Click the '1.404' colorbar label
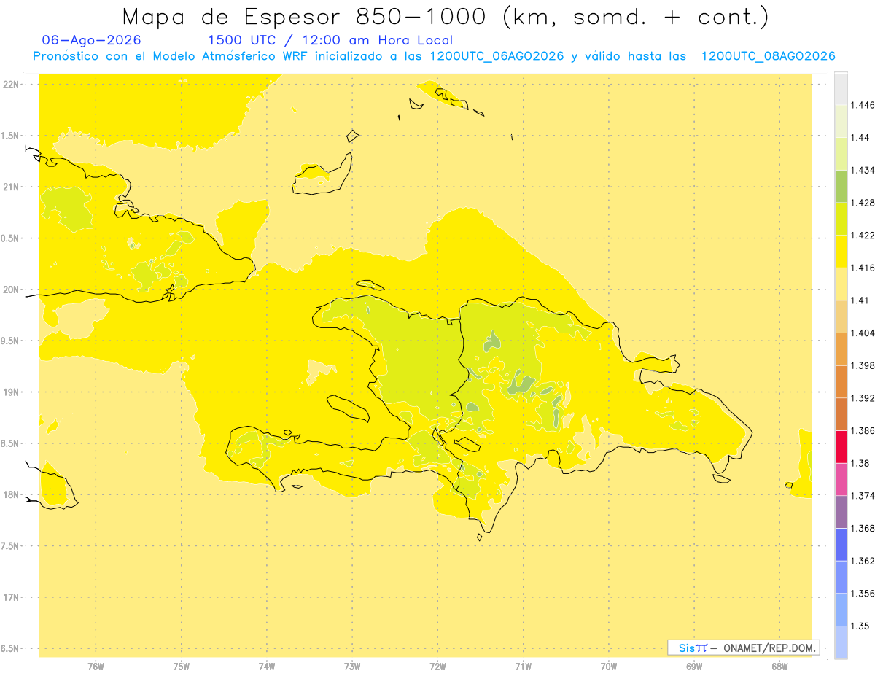The width and height of the screenshot is (875, 676). [863, 333]
